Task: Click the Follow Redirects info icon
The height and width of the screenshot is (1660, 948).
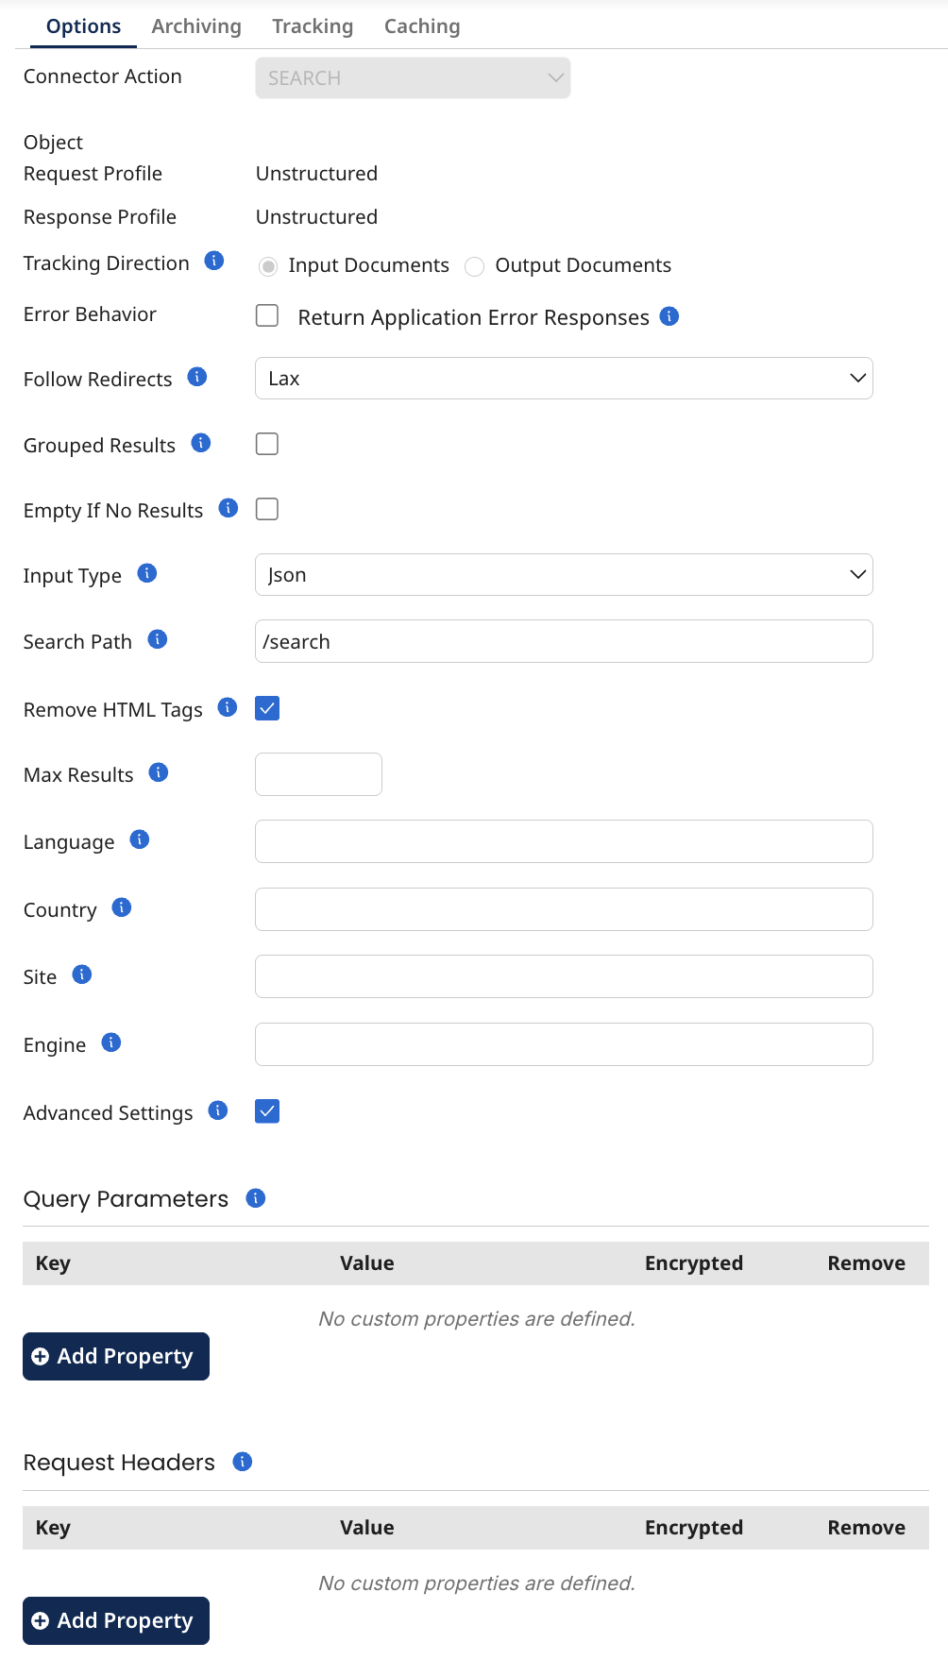Action: [197, 377]
